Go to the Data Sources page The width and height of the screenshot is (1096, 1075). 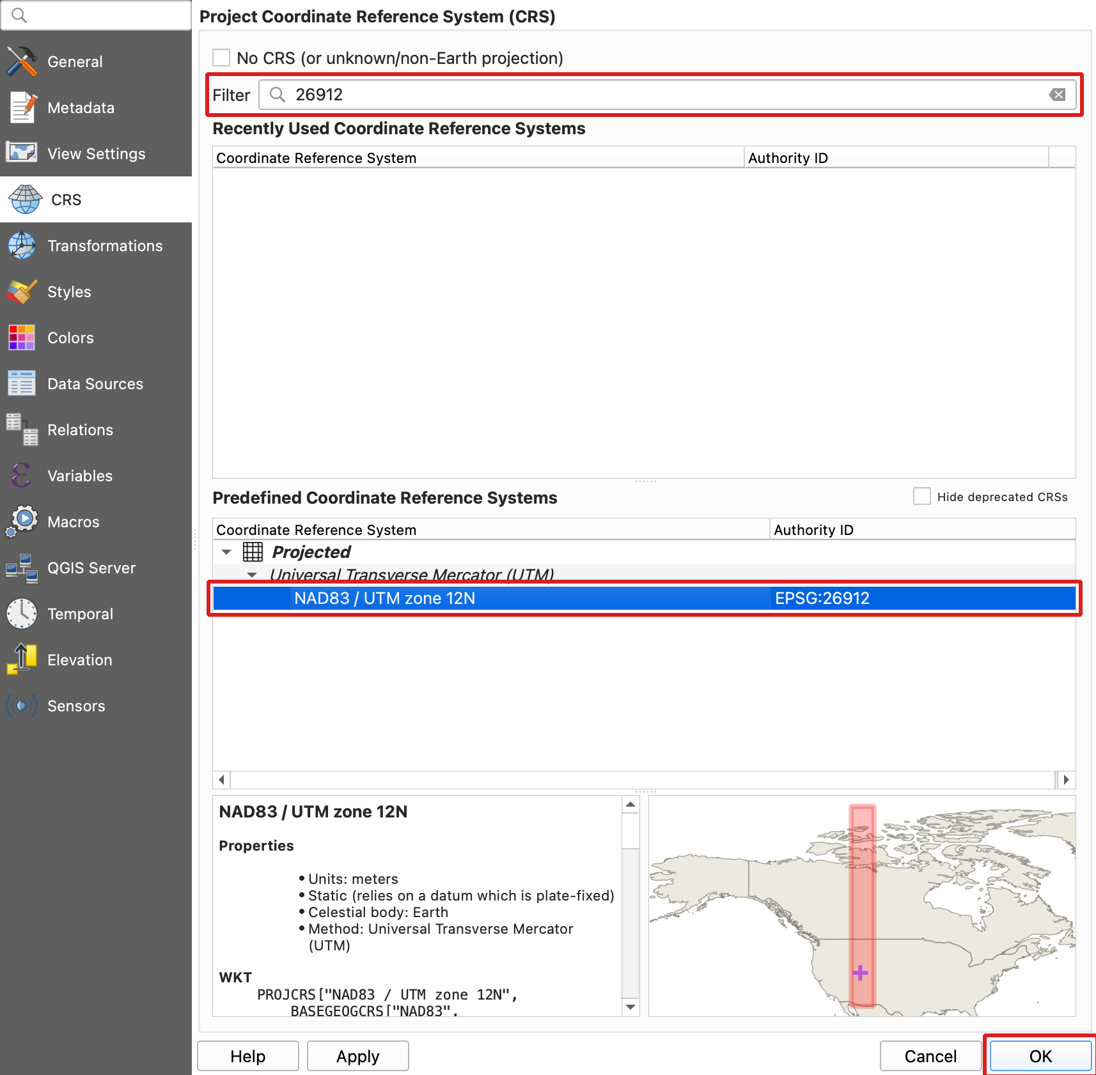pos(96,383)
